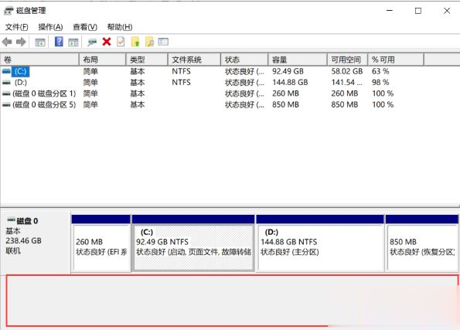Click NTFS file system cell in (D:) row
The image size is (460, 330).
tap(182, 83)
